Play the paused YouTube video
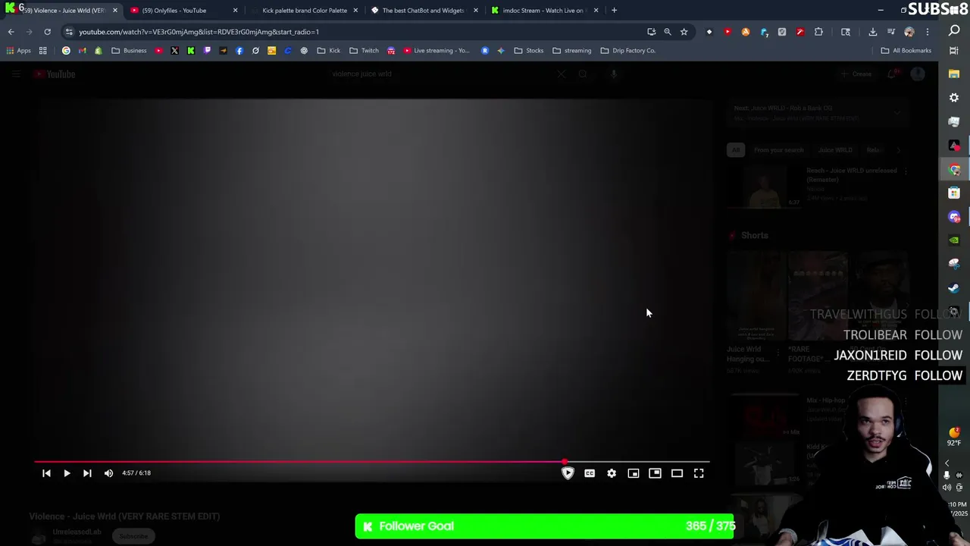The width and height of the screenshot is (970, 546). 67,473
